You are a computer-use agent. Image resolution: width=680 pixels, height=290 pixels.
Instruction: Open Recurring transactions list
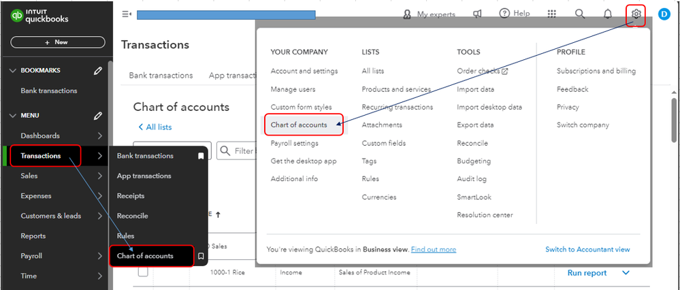pyautogui.click(x=398, y=107)
